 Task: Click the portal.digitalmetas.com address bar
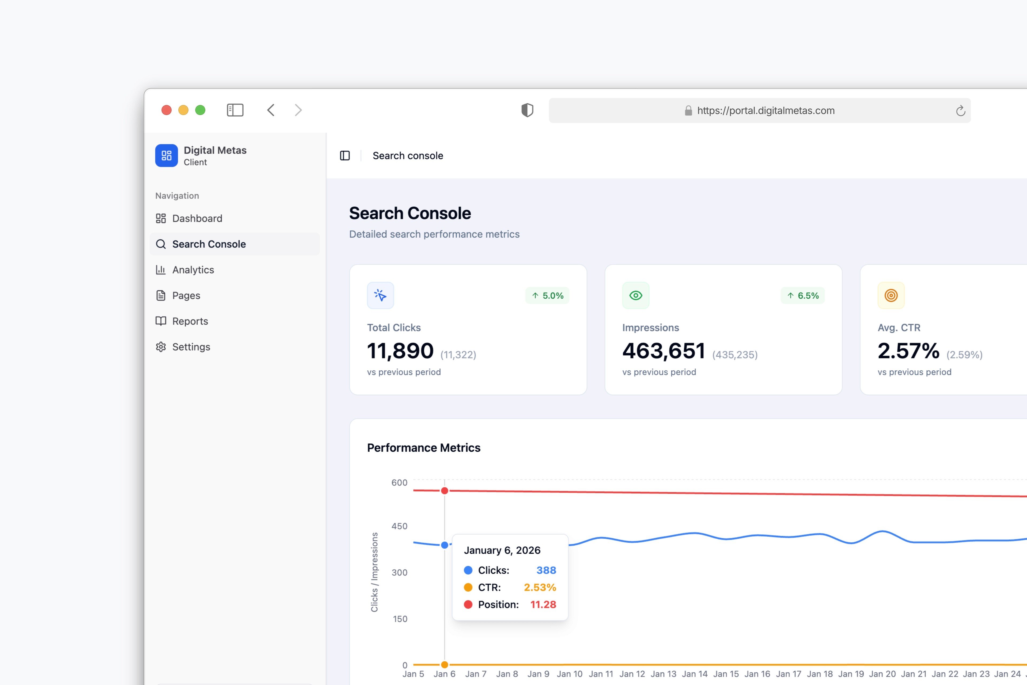(760, 111)
